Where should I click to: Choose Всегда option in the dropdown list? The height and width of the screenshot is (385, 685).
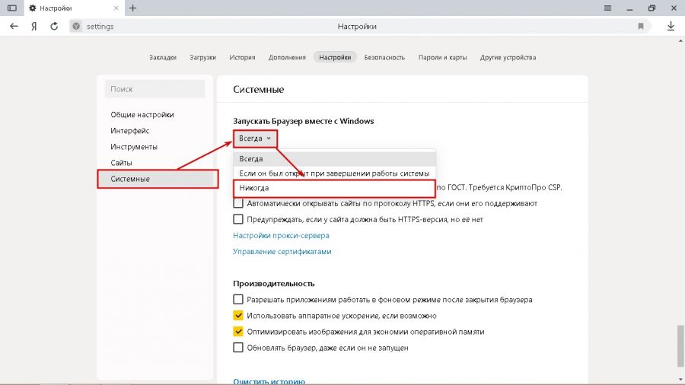point(334,159)
